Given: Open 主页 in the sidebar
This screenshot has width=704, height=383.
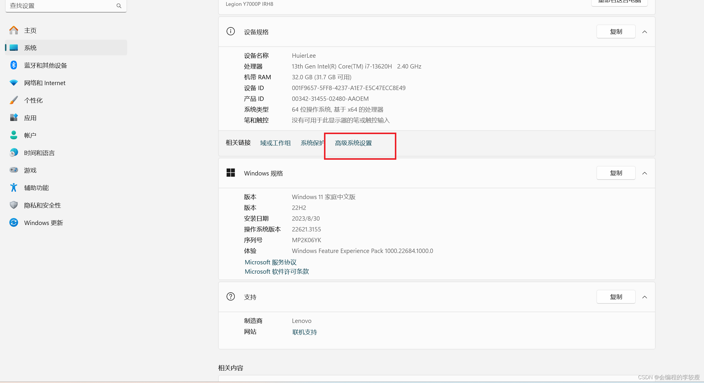Looking at the screenshot, I should [66, 30].
